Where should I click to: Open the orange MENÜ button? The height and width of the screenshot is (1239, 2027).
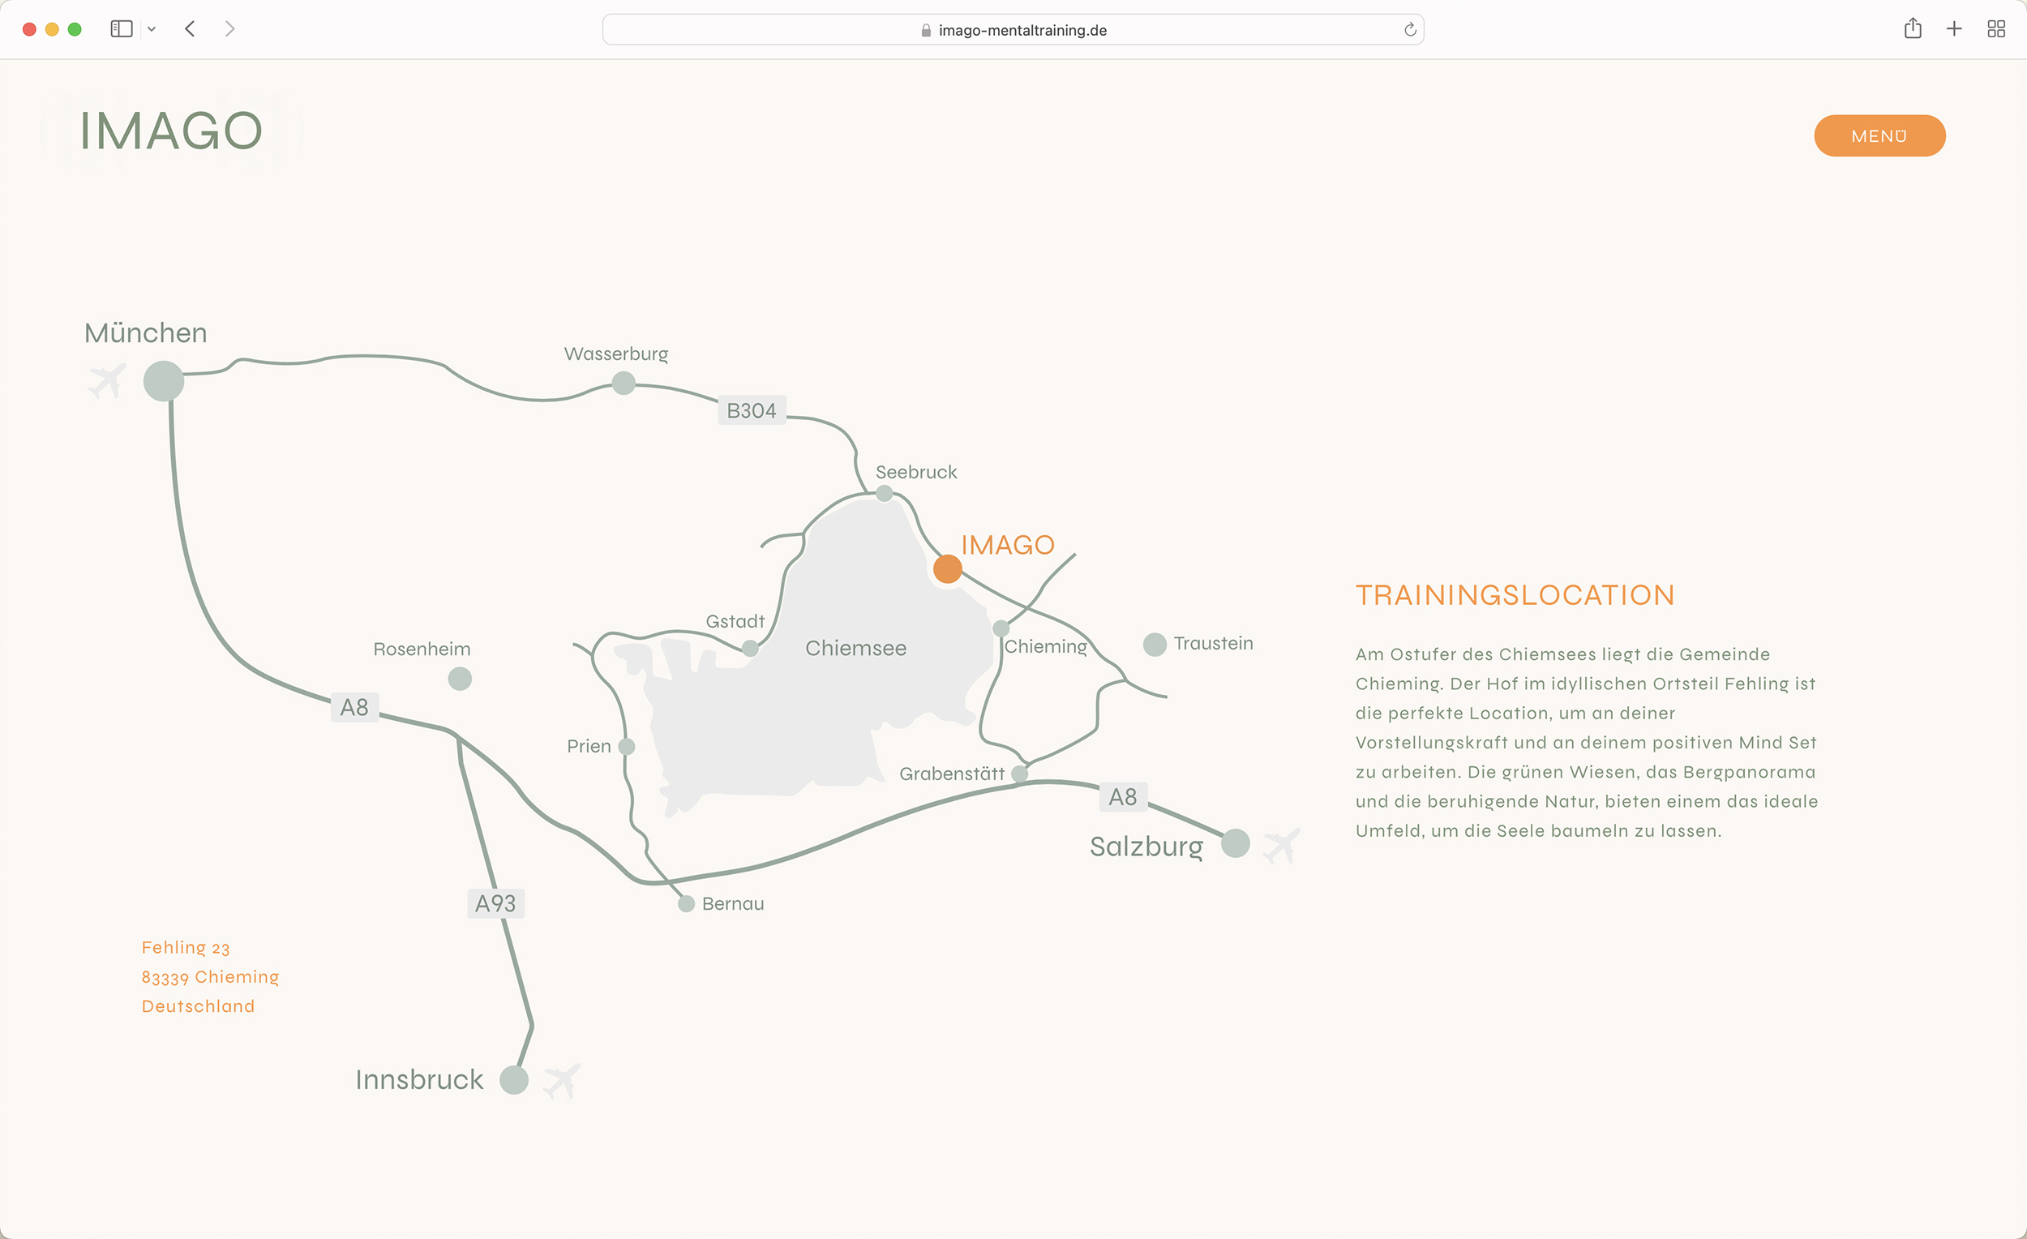(x=1879, y=135)
